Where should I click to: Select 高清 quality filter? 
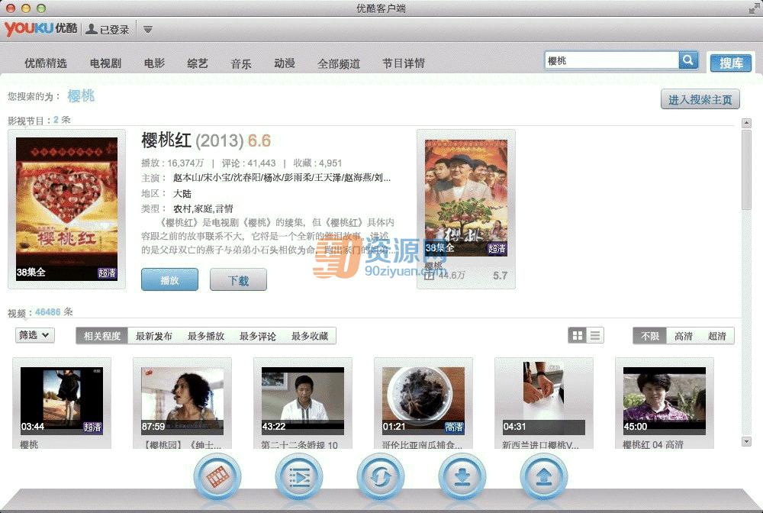click(x=683, y=336)
